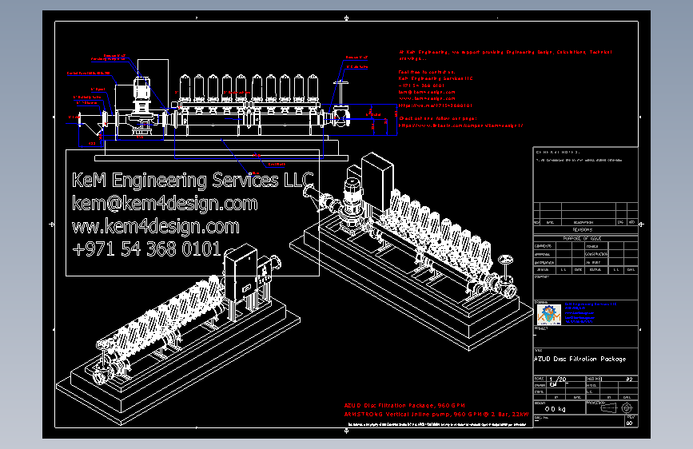Click the '0.0 kg' weight value
Screen dimensions: 693x449
tap(555, 409)
